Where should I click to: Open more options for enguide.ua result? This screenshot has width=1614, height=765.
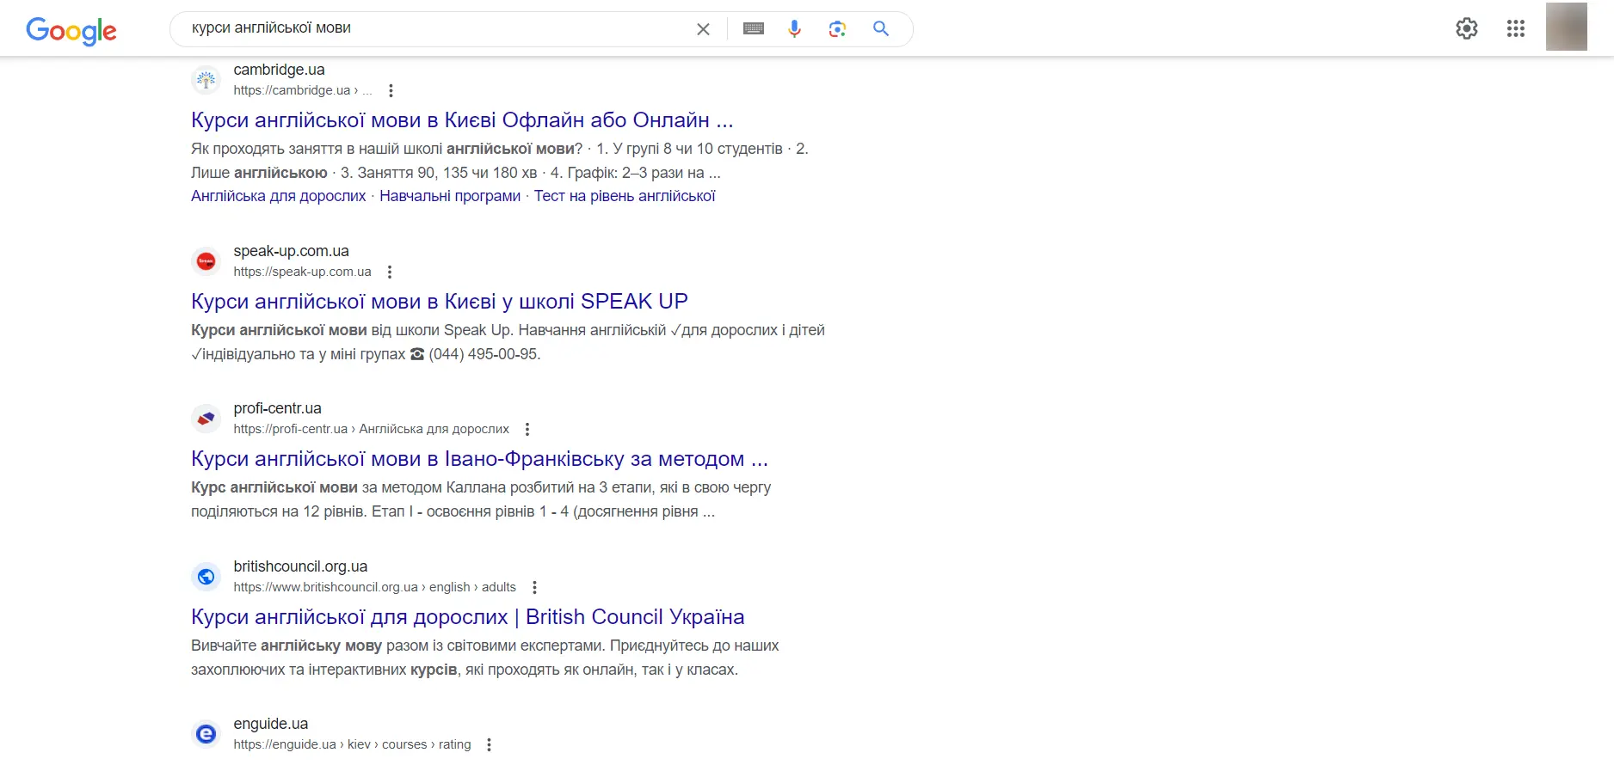[x=489, y=744]
